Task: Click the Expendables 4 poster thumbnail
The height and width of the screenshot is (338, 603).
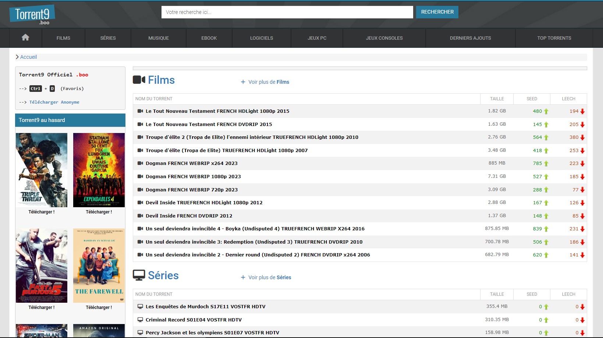Action: tap(99, 170)
